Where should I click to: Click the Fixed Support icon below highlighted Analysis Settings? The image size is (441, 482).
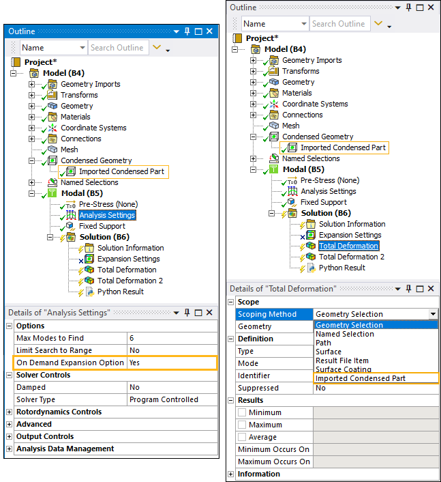click(70, 226)
